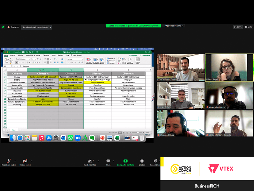Click the Grabar record icon
This screenshot has height=191, width=254.
click(x=142, y=161)
